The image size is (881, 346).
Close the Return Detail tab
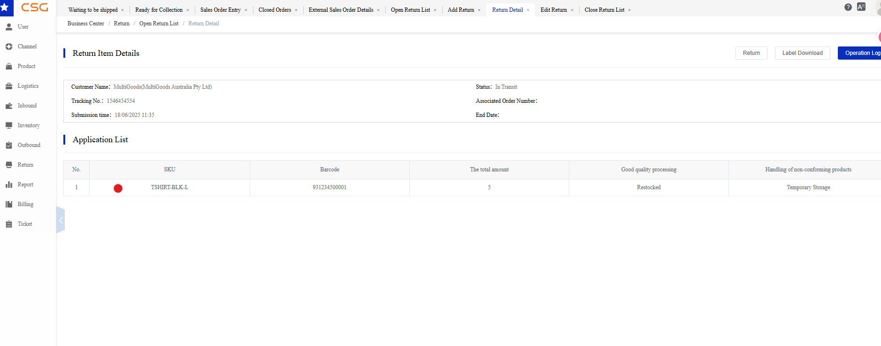[x=528, y=10]
